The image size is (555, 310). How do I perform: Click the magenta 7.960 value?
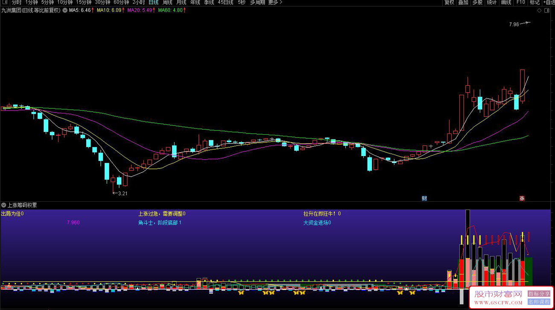tap(73, 223)
